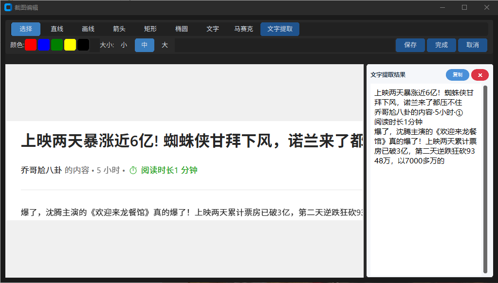498x283 pixels.
Task: Click inside the extracted text result area
Action: [426, 180]
